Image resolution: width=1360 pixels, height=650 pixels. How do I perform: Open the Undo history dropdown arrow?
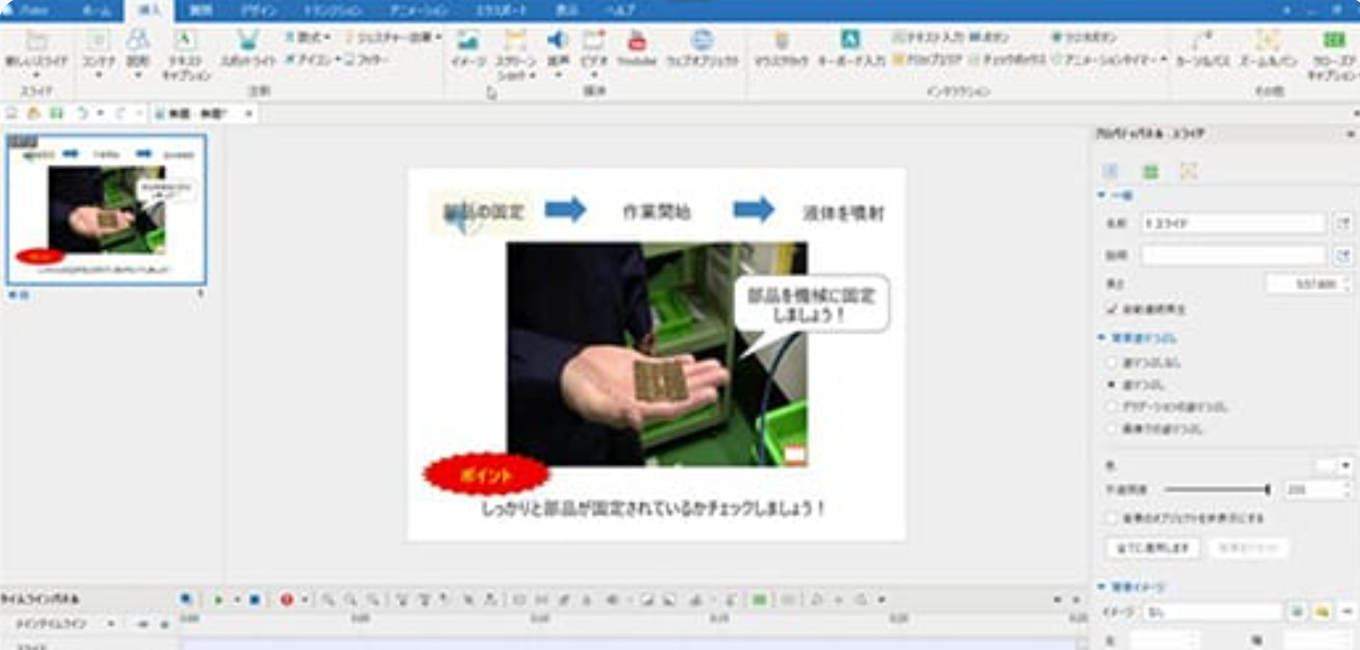(x=99, y=114)
